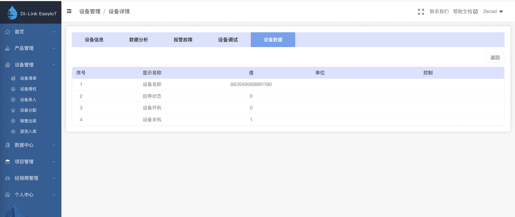This screenshot has height=217, width=515.
Task: Open 设备分配 in the sidebar
Action: coord(28,110)
